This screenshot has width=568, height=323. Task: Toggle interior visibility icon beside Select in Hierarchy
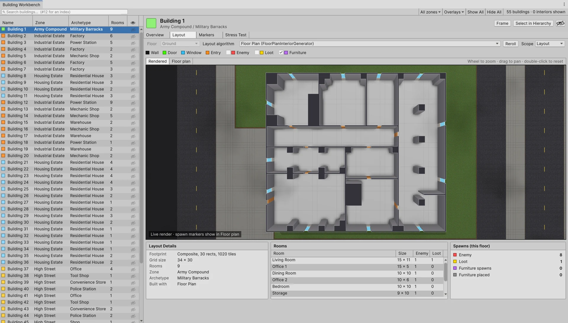tap(560, 23)
